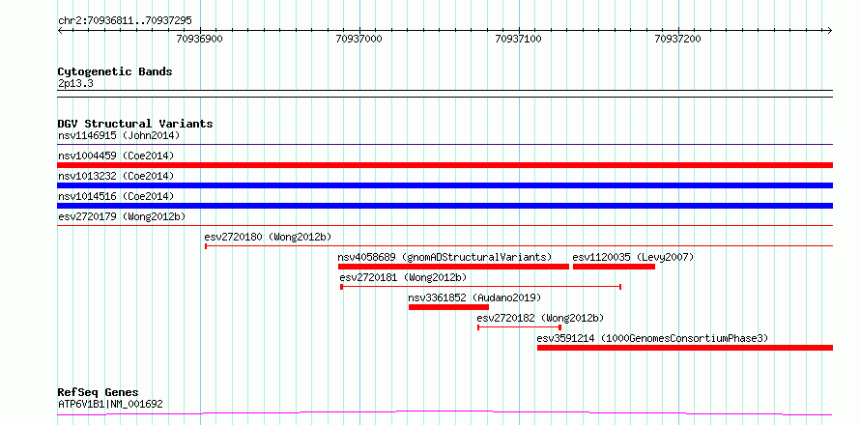Open esv2720182 (Wong2012b) label
Screen dimensions: 860x425
click(x=541, y=318)
